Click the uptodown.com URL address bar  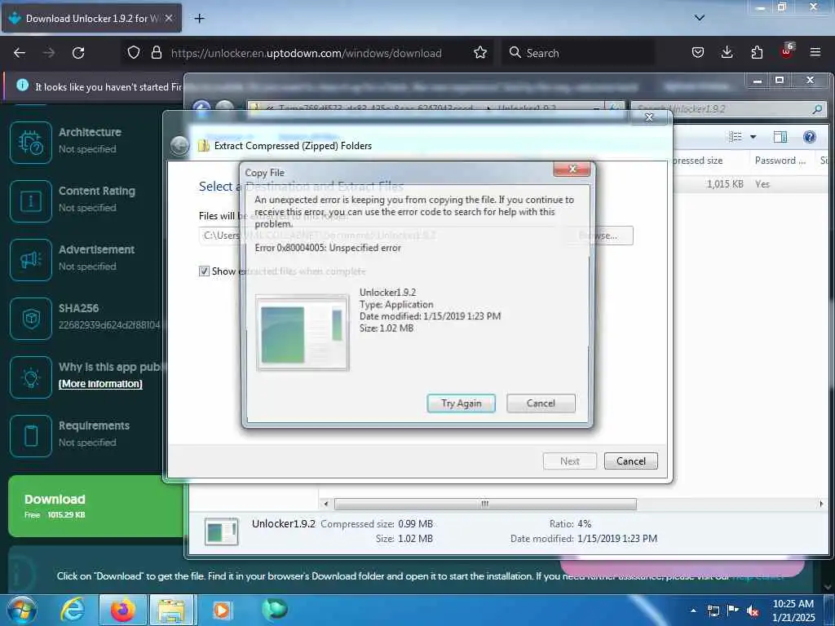[307, 53]
